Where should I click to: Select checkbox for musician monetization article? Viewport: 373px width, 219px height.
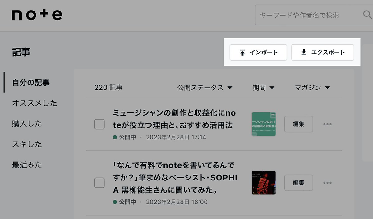tap(99, 124)
